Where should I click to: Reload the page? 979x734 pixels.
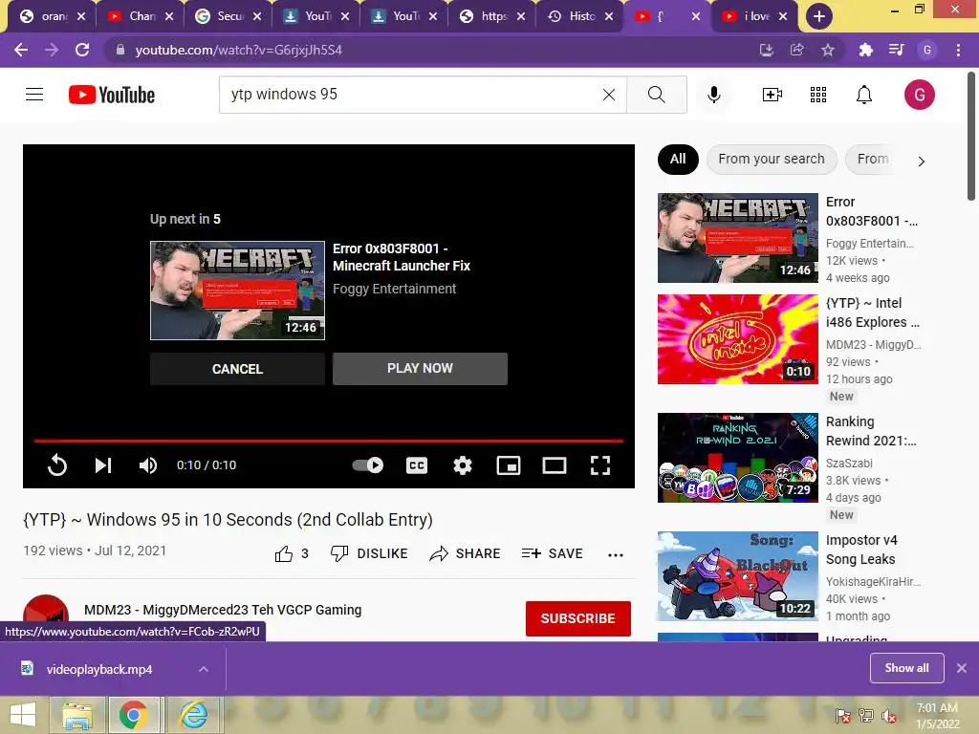(x=82, y=50)
